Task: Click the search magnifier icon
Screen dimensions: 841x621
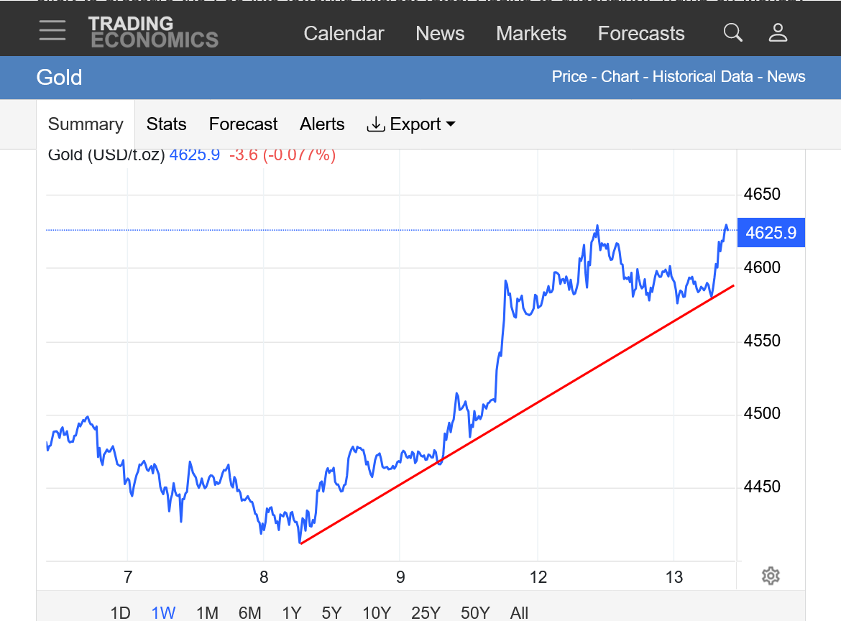Action: tap(732, 32)
